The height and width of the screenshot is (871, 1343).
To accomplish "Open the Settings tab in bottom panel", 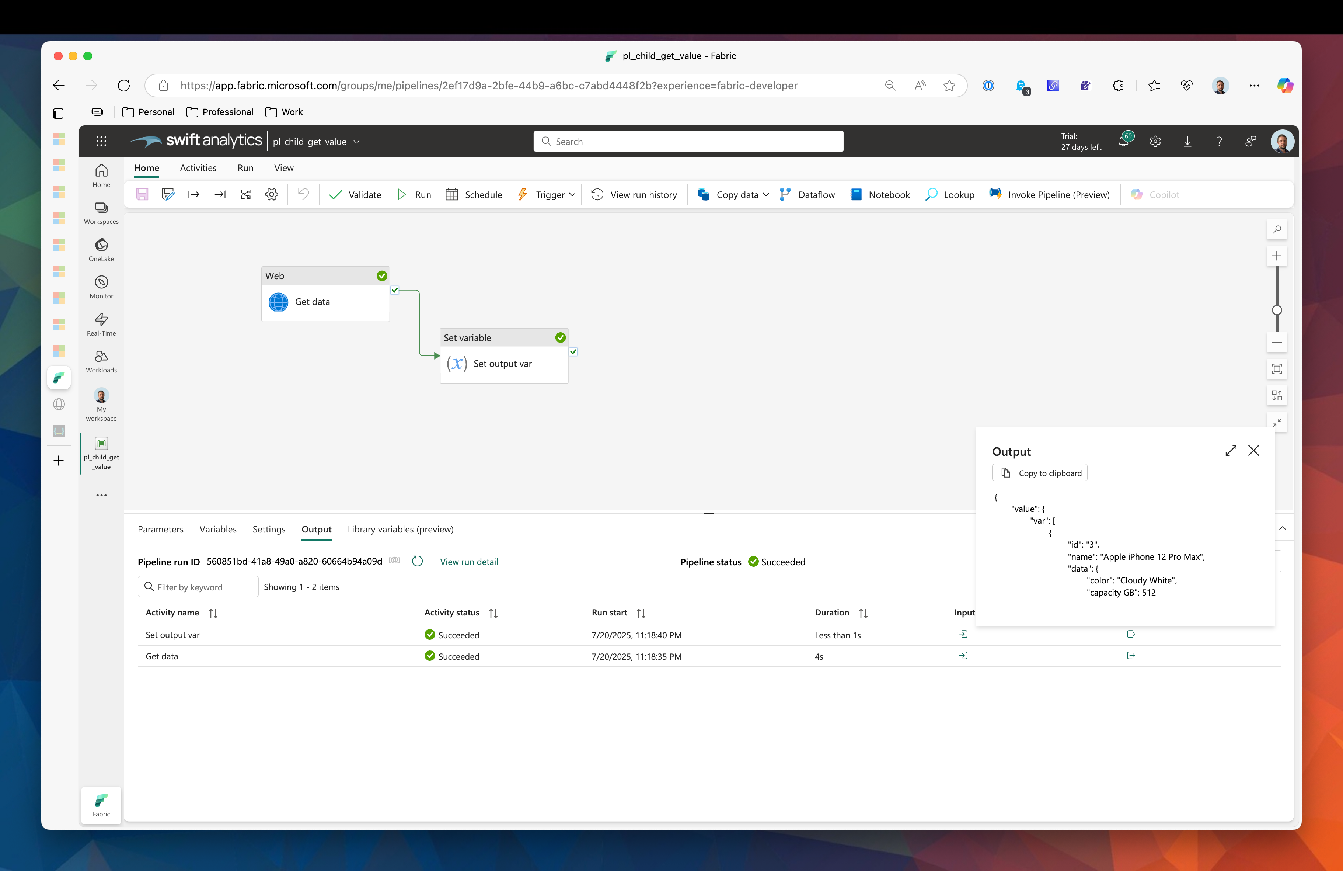I will (269, 529).
